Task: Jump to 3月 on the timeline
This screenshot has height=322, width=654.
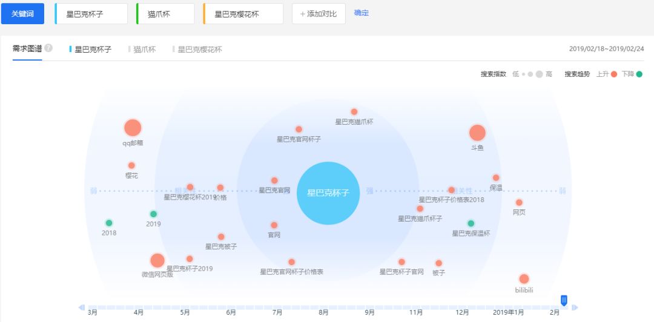Action: click(x=93, y=312)
